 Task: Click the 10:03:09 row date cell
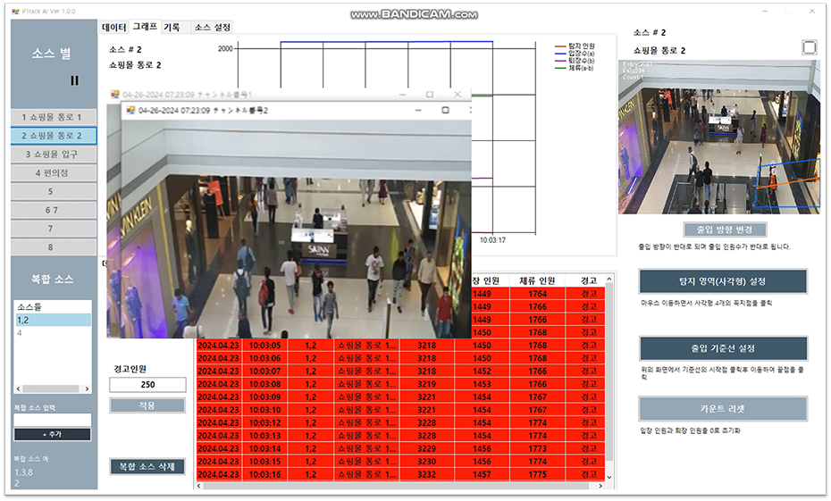point(218,397)
